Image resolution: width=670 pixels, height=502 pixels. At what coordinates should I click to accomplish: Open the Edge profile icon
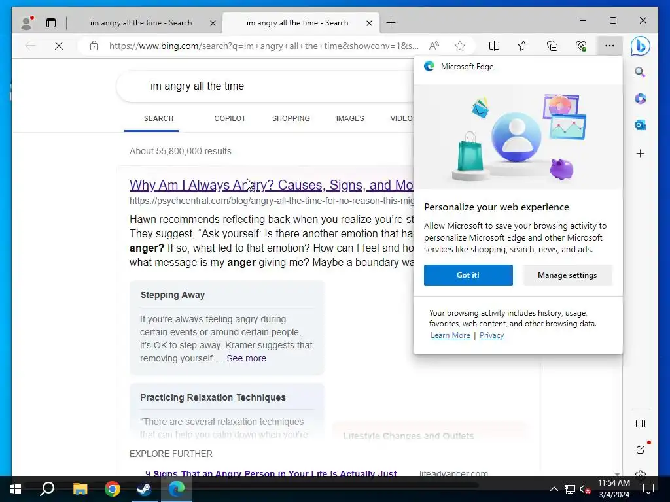coord(27,23)
